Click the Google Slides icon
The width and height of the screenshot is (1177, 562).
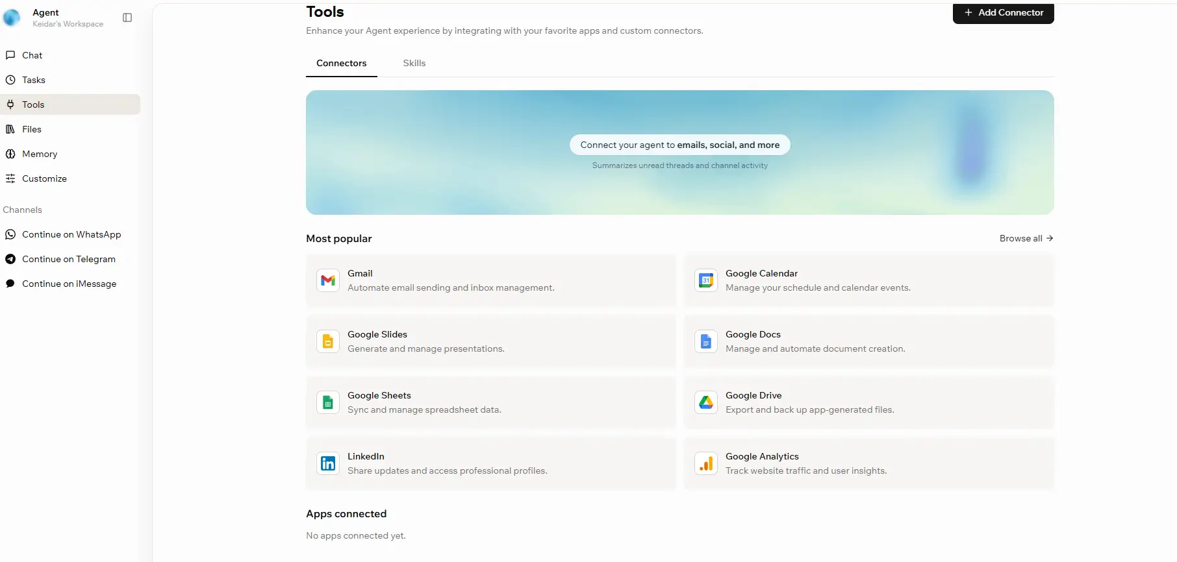tap(328, 341)
